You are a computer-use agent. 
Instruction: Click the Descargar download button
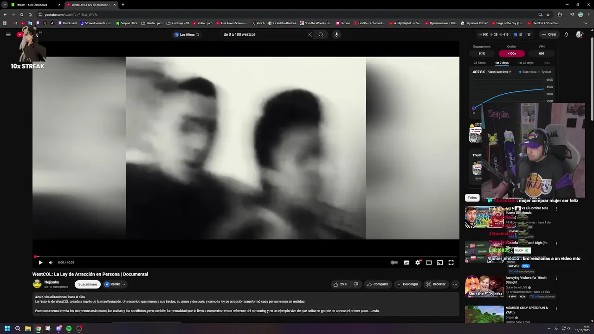407,284
